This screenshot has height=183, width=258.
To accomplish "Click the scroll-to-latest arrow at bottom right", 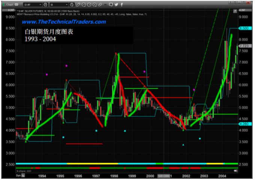I will (x=235, y=171).
